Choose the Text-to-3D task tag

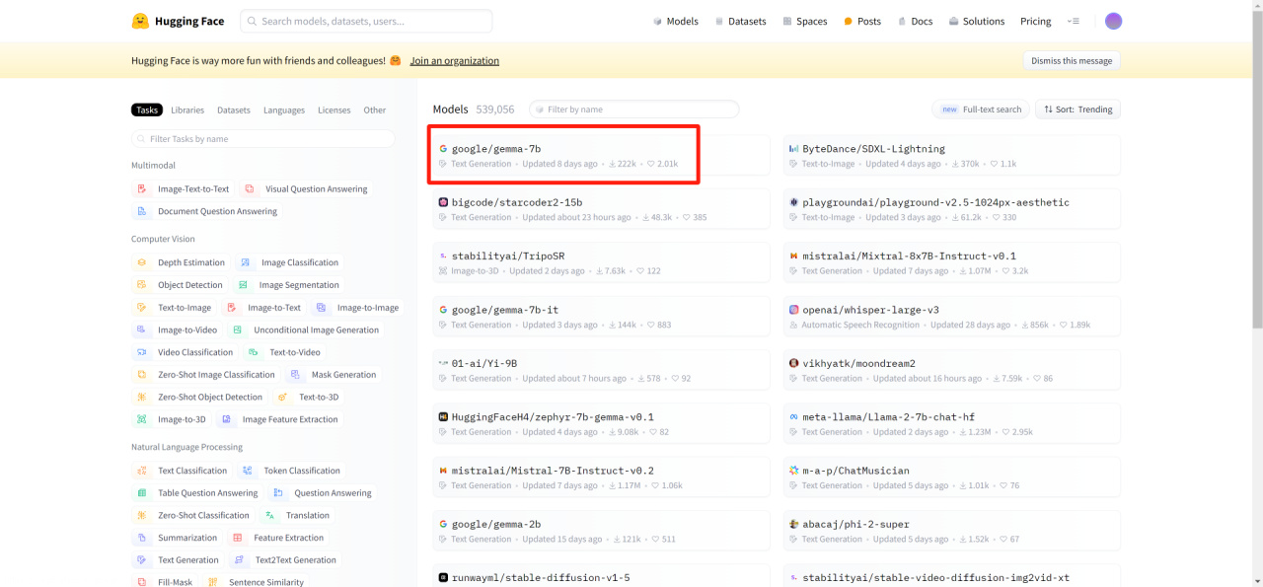[x=309, y=398]
